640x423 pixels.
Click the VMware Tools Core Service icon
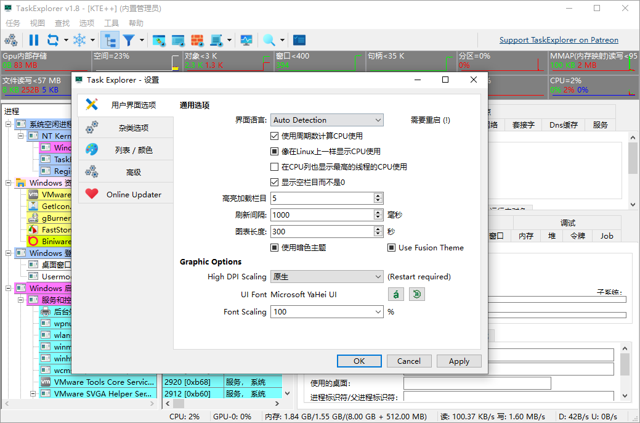pyautogui.click(x=46, y=382)
